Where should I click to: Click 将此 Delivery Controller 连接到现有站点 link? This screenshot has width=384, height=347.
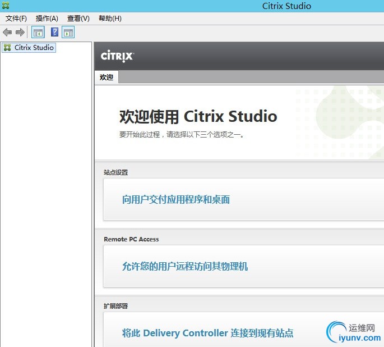pos(207,333)
